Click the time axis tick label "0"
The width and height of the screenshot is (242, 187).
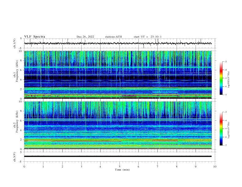[24, 167]
